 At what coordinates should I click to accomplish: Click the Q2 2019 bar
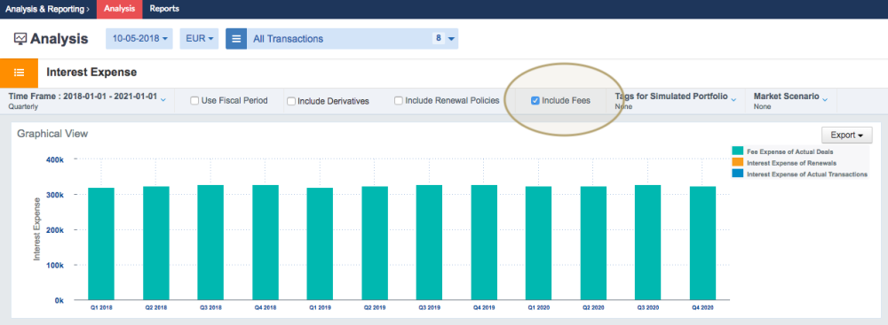coord(375,243)
